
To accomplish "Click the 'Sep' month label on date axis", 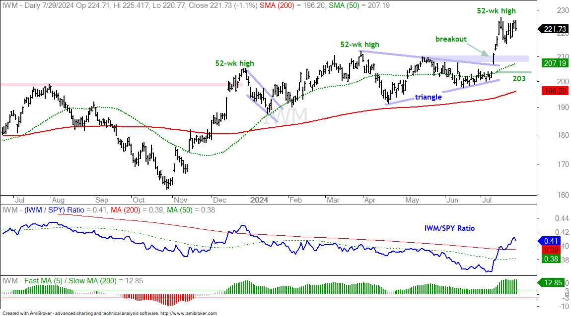I will (x=102, y=200).
